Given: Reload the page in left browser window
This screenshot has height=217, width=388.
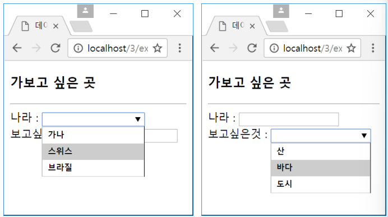Looking at the screenshot, I should point(56,48).
